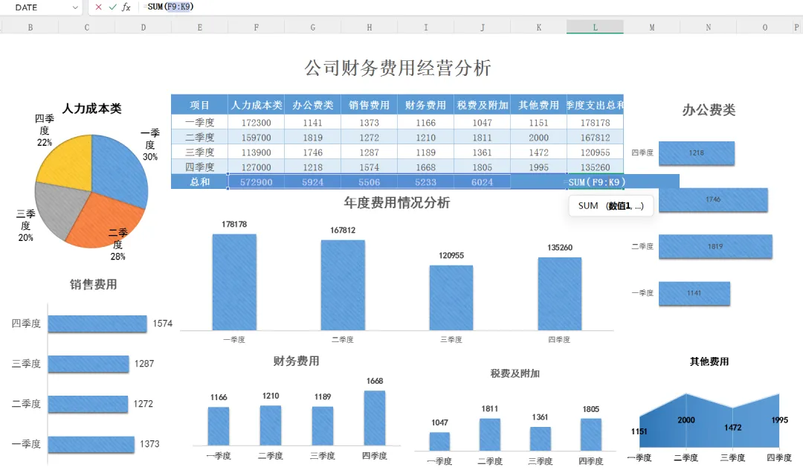Click the 一季度 row label cell
The height and width of the screenshot is (476, 803).
[200, 123]
